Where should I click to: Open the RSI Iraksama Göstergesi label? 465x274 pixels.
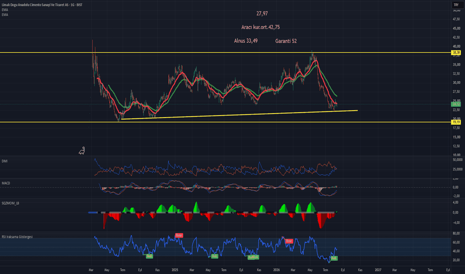[x=17, y=237]
